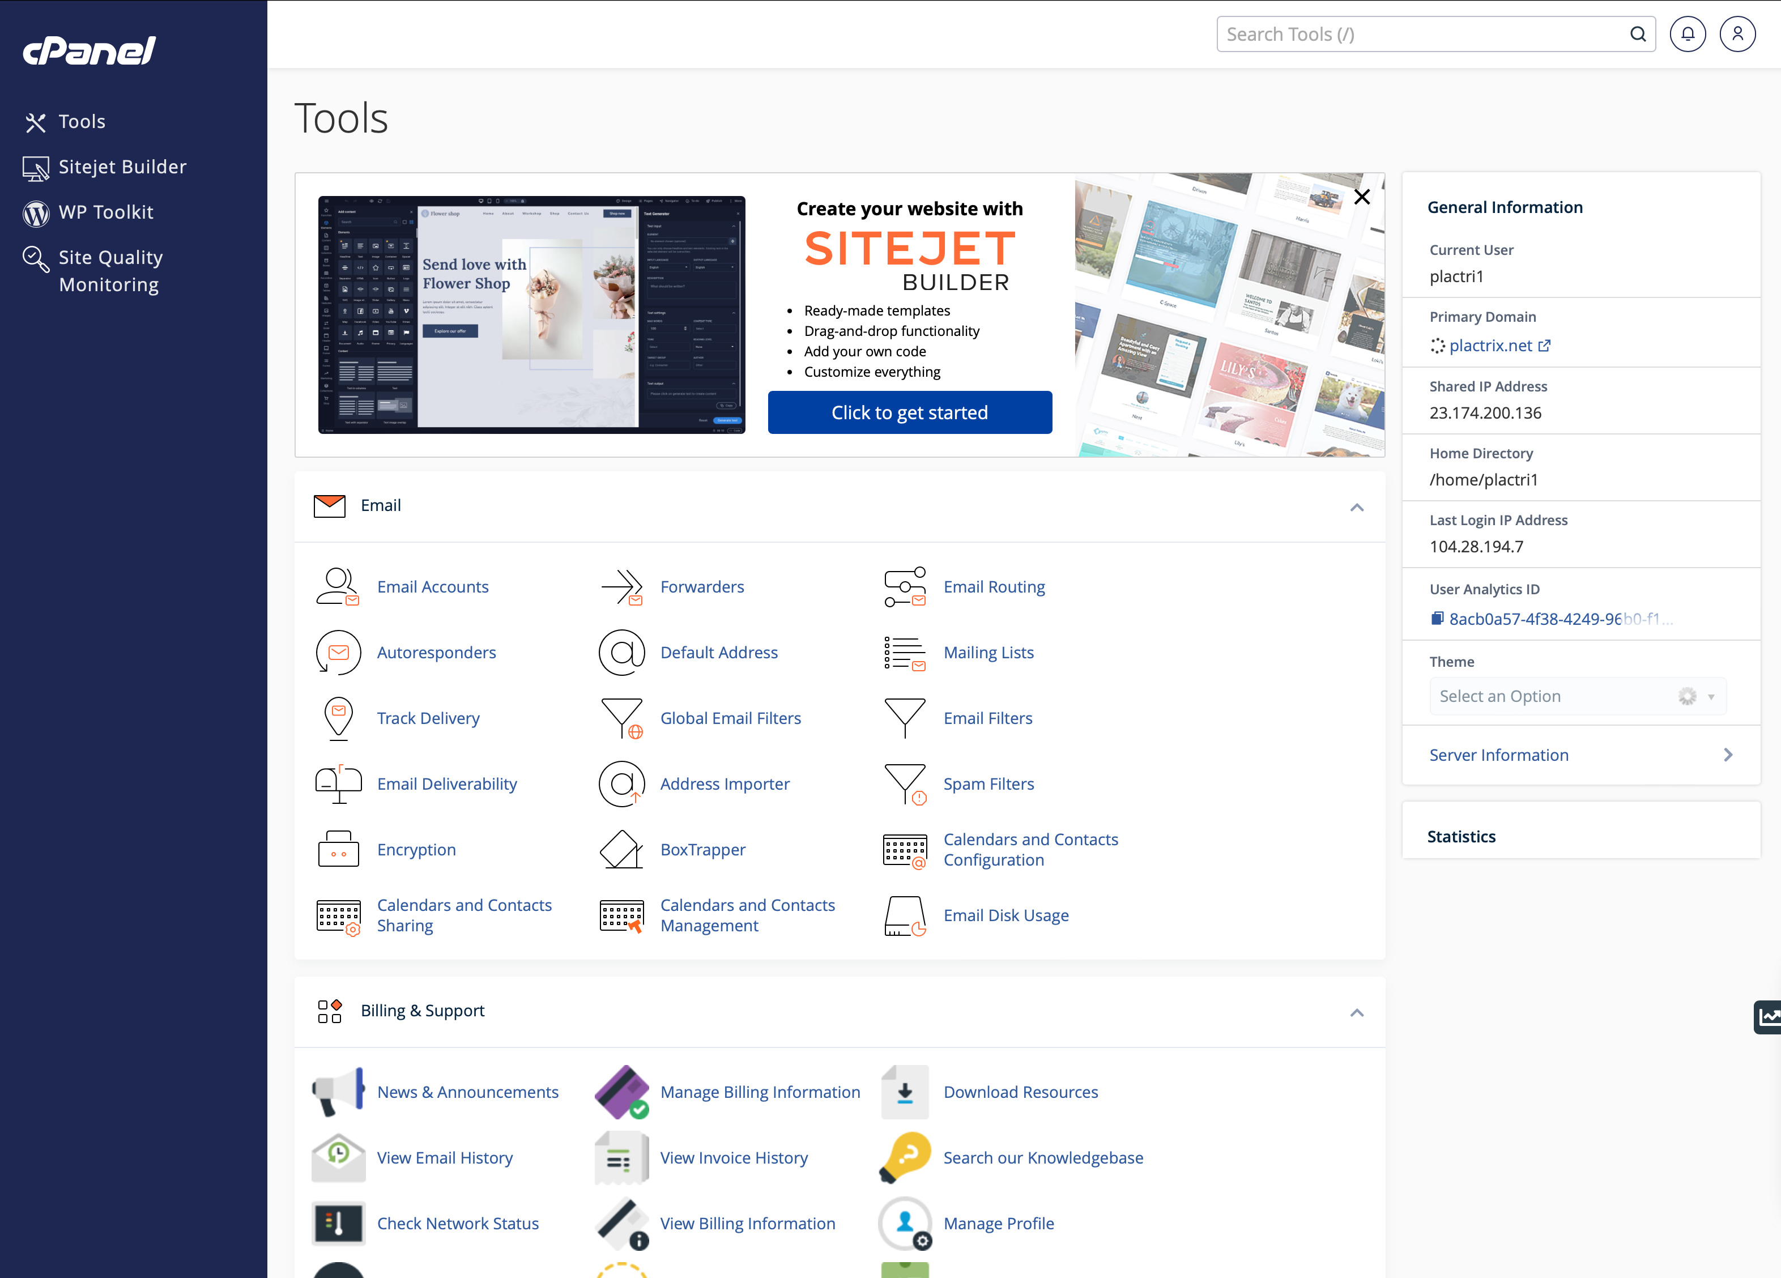
Task: Click the Email Accounts icon
Action: tap(338, 586)
